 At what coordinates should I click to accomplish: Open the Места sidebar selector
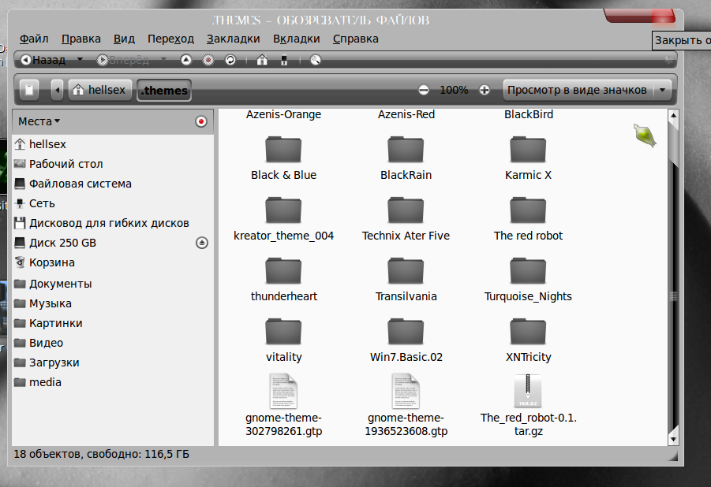39,121
